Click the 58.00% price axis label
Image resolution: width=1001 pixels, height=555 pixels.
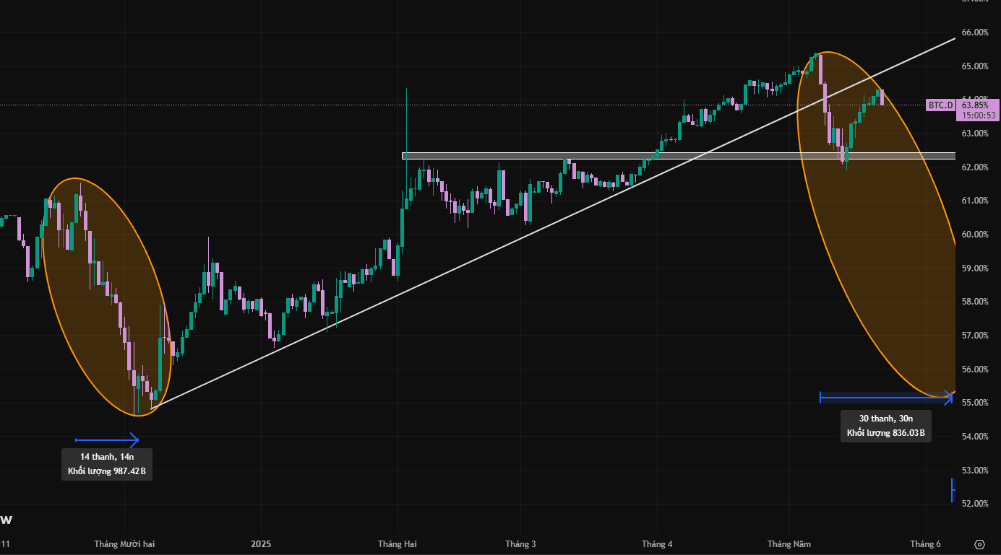(x=975, y=302)
